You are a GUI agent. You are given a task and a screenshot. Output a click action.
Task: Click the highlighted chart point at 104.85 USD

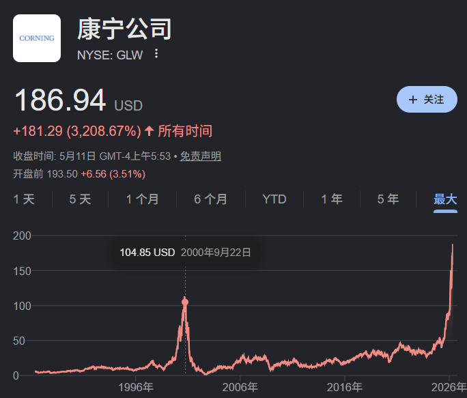point(185,302)
